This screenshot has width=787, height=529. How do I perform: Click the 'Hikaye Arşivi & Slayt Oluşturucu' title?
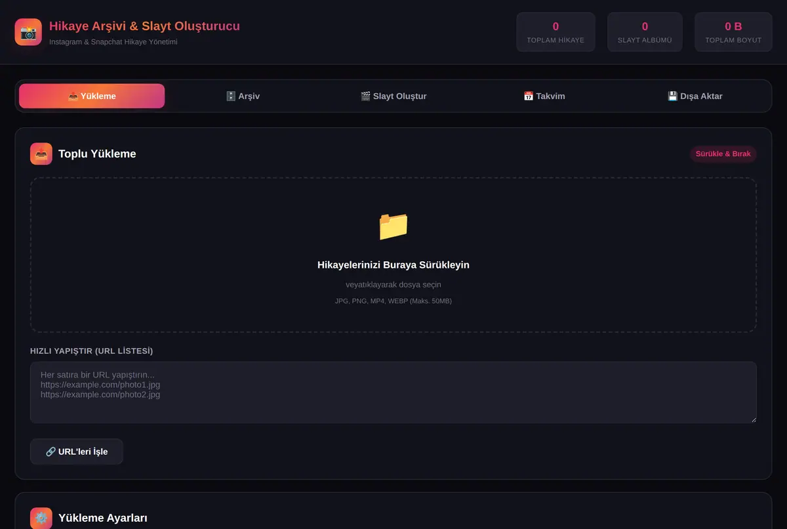[144, 26]
